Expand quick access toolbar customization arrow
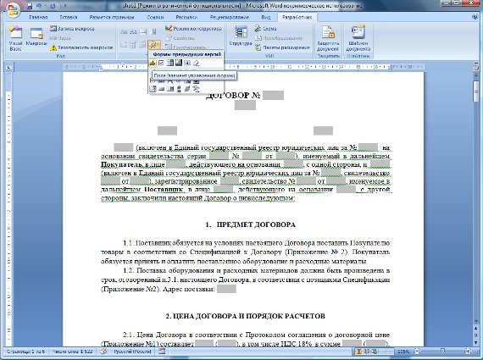The width and height of the screenshot is (483, 360). pyautogui.click(x=65, y=6)
